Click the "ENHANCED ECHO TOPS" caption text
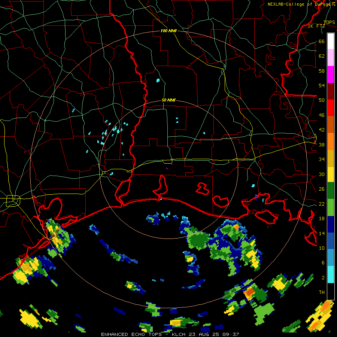 click(131, 334)
